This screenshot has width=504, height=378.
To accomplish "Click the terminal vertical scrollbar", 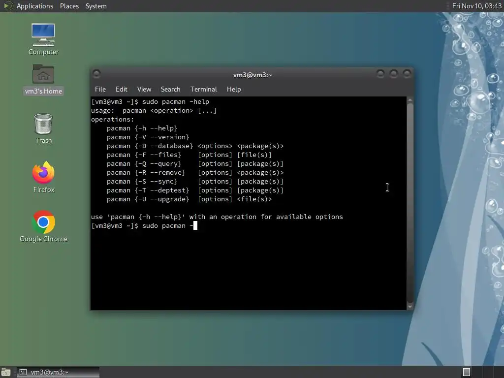I will (410, 203).
